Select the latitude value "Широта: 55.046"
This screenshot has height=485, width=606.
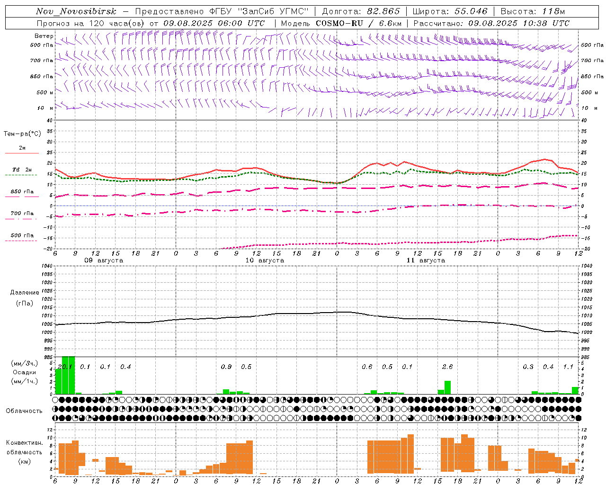(450, 11)
